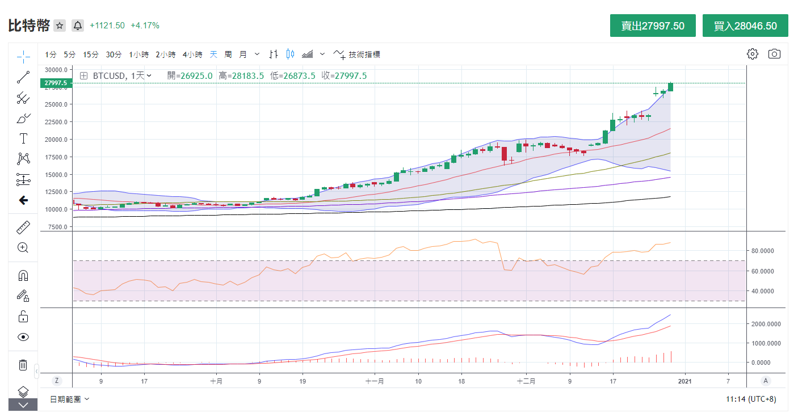Click the 買入 28046.50 buy button
Screen dimensions: 798x417
tap(745, 26)
